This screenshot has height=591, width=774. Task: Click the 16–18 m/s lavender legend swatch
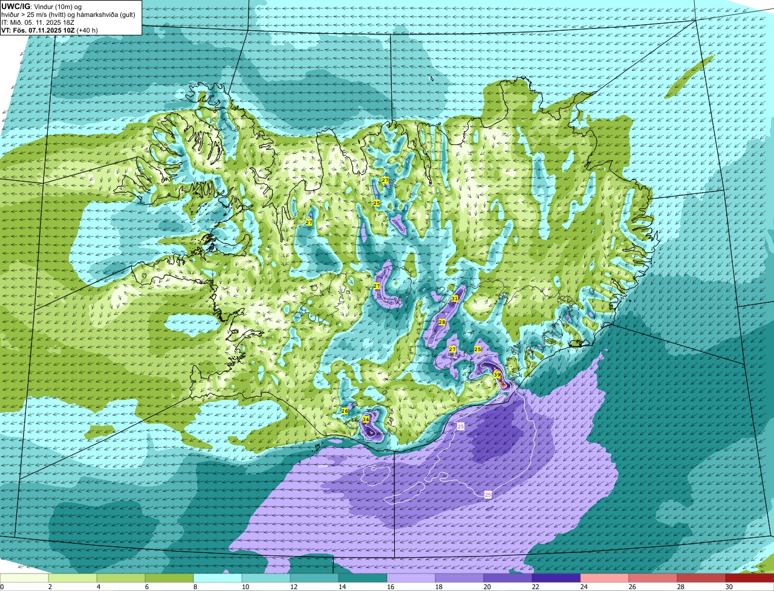click(411, 578)
